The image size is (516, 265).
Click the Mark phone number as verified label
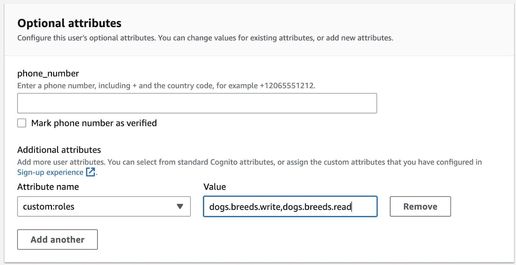click(94, 123)
